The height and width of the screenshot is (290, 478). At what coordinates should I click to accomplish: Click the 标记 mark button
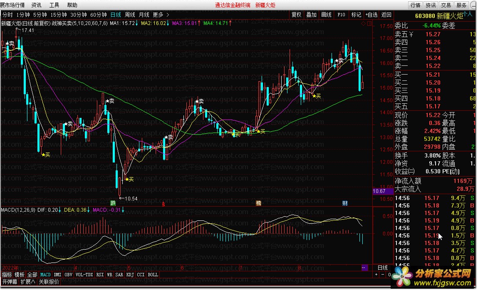coord(356,15)
